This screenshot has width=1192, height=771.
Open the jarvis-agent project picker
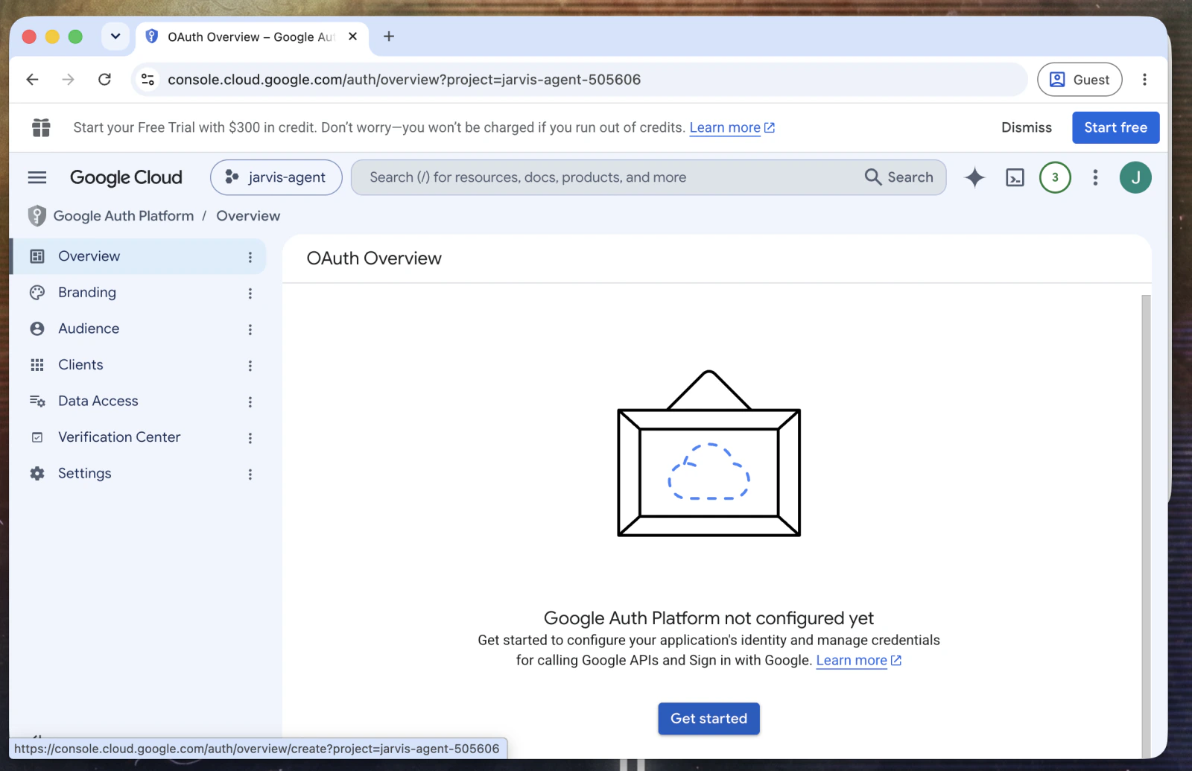(x=276, y=177)
